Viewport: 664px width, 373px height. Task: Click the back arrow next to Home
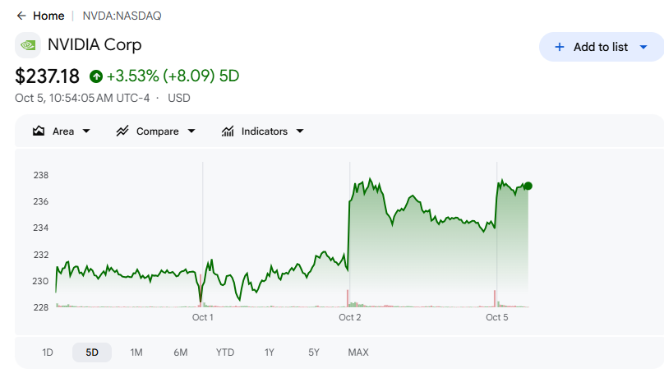pos(21,16)
